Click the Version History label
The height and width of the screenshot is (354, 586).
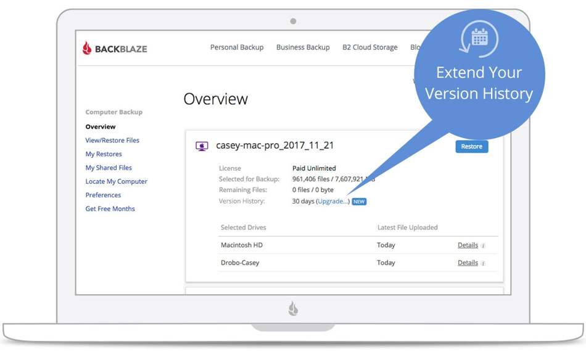pos(242,201)
